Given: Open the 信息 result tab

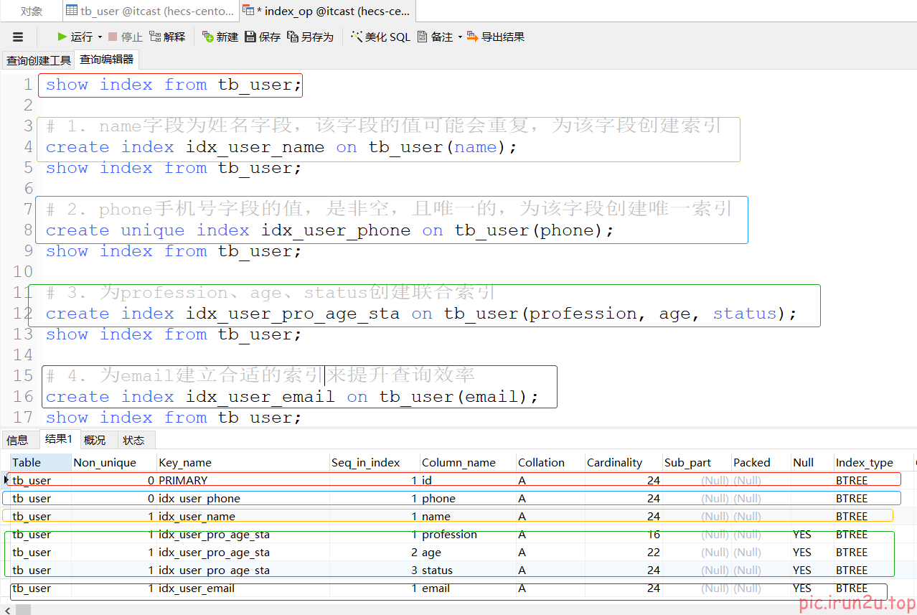Looking at the screenshot, I should (x=17, y=440).
